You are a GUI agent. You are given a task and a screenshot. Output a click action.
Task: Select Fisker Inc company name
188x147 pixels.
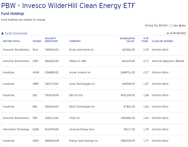click(74, 118)
